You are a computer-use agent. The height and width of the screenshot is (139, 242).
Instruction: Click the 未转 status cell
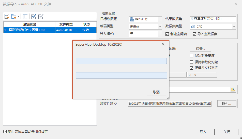click(89, 30)
